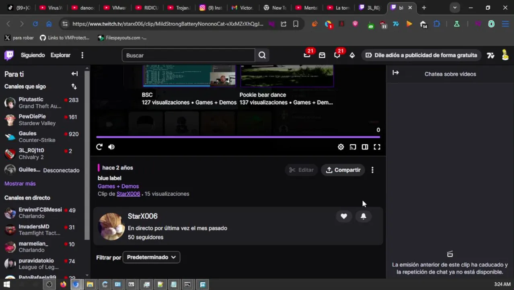Switch to the RIDICU browser tab
The height and width of the screenshot is (290, 514).
pos(146,8)
